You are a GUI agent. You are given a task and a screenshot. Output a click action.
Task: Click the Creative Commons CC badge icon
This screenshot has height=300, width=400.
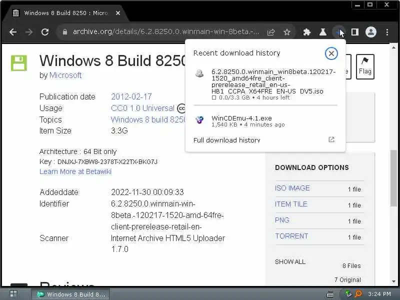point(181,108)
